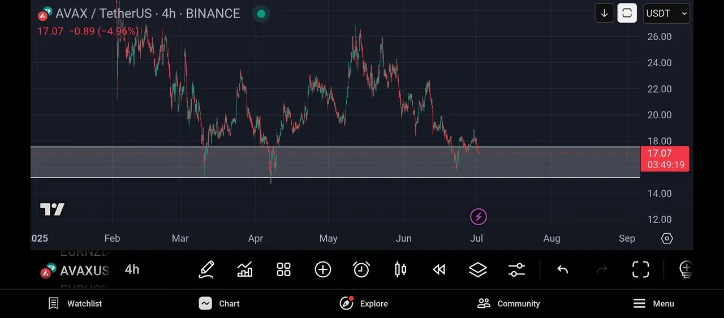Redo the chart action

point(602,270)
